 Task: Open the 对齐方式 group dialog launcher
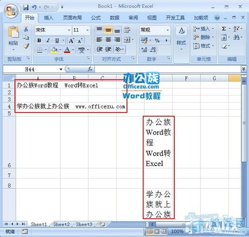coord(133,58)
